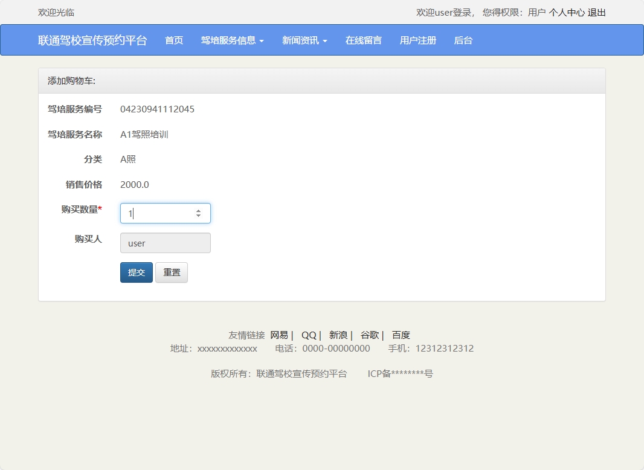The height and width of the screenshot is (470, 644).
Task: Go to 用户注册 from the navigation bar
Action: [x=417, y=40]
